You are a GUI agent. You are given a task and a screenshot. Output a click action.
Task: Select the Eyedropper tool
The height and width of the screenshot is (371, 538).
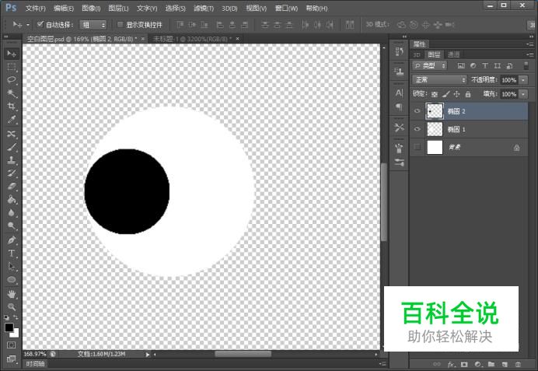[x=12, y=120]
